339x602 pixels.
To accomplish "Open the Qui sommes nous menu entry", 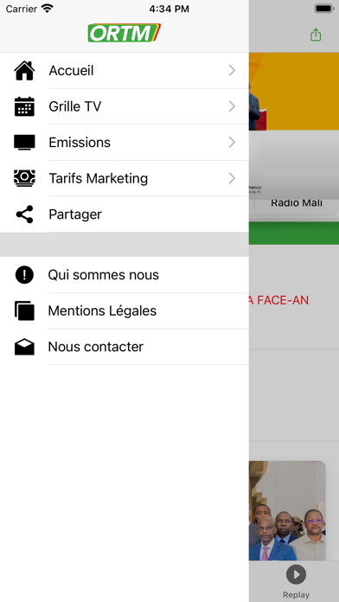I will click(125, 275).
